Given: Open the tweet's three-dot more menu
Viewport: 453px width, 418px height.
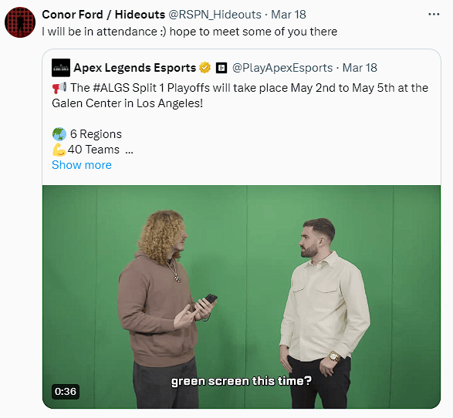Looking at the screenshot, I should pos(434,15).
